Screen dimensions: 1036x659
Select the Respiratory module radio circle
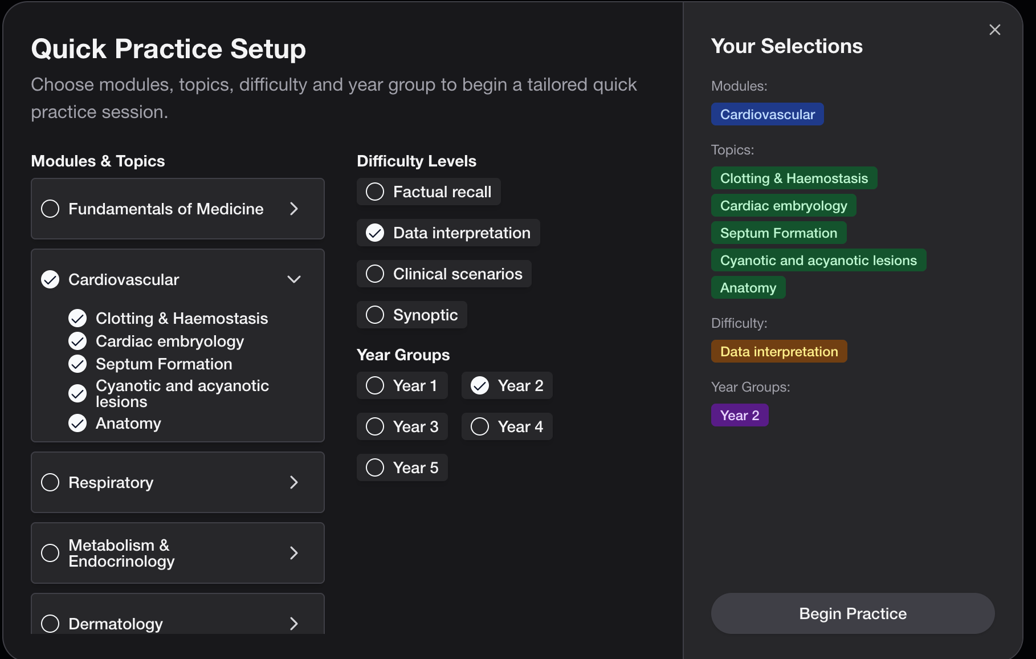click(50, 482)
